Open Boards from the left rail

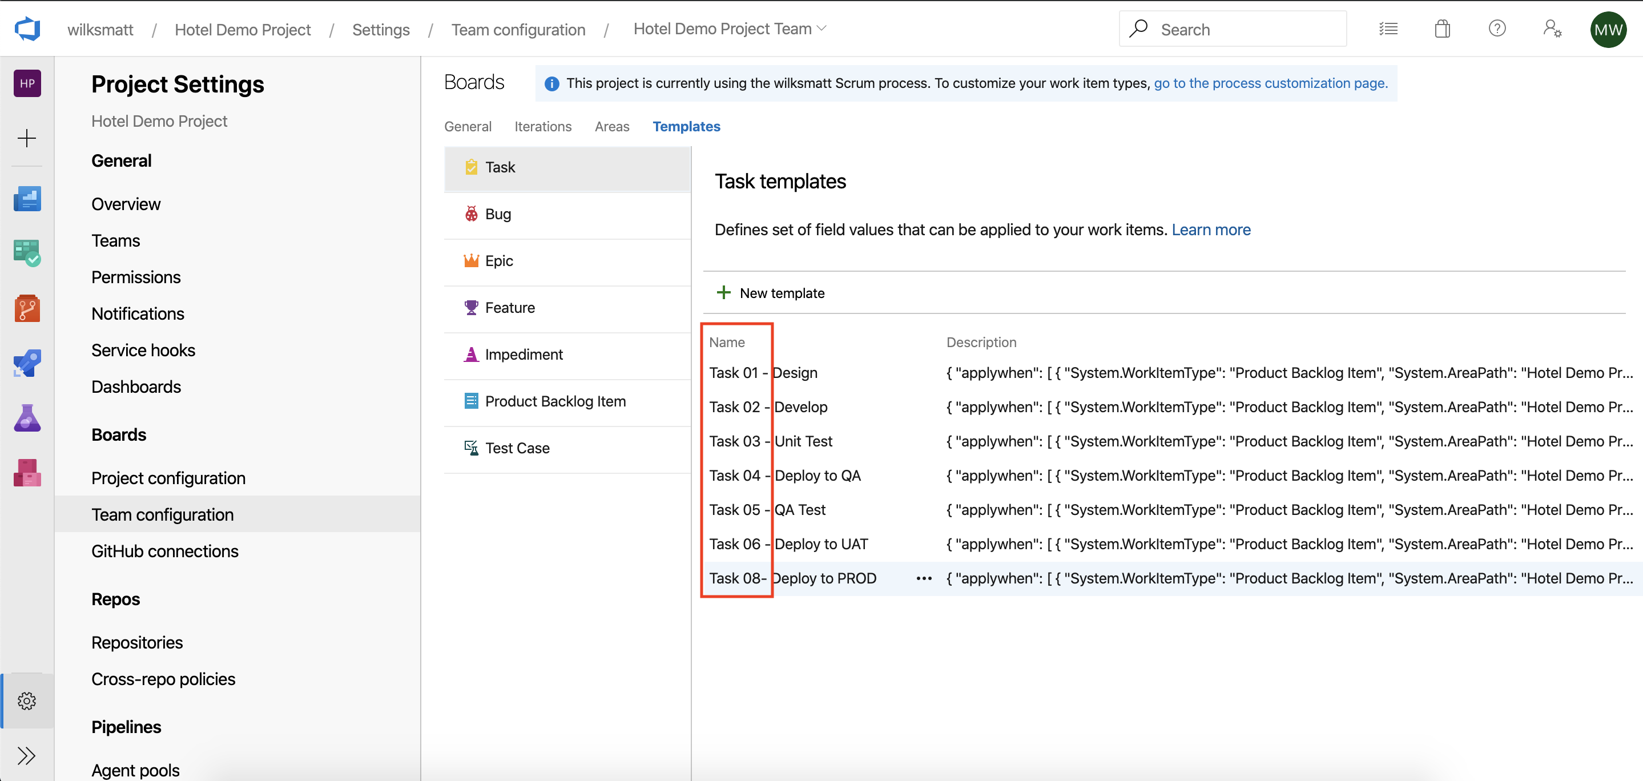tap(27, 253)
